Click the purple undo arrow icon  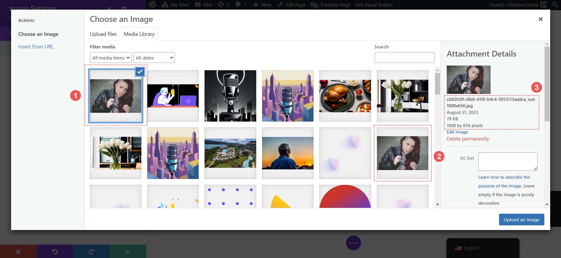[x=55, y=252]
